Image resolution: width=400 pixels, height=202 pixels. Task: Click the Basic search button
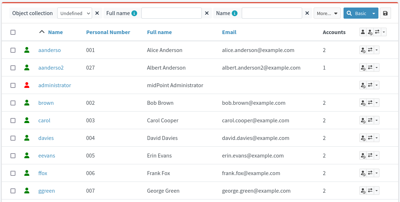click(x=356, y=13)
